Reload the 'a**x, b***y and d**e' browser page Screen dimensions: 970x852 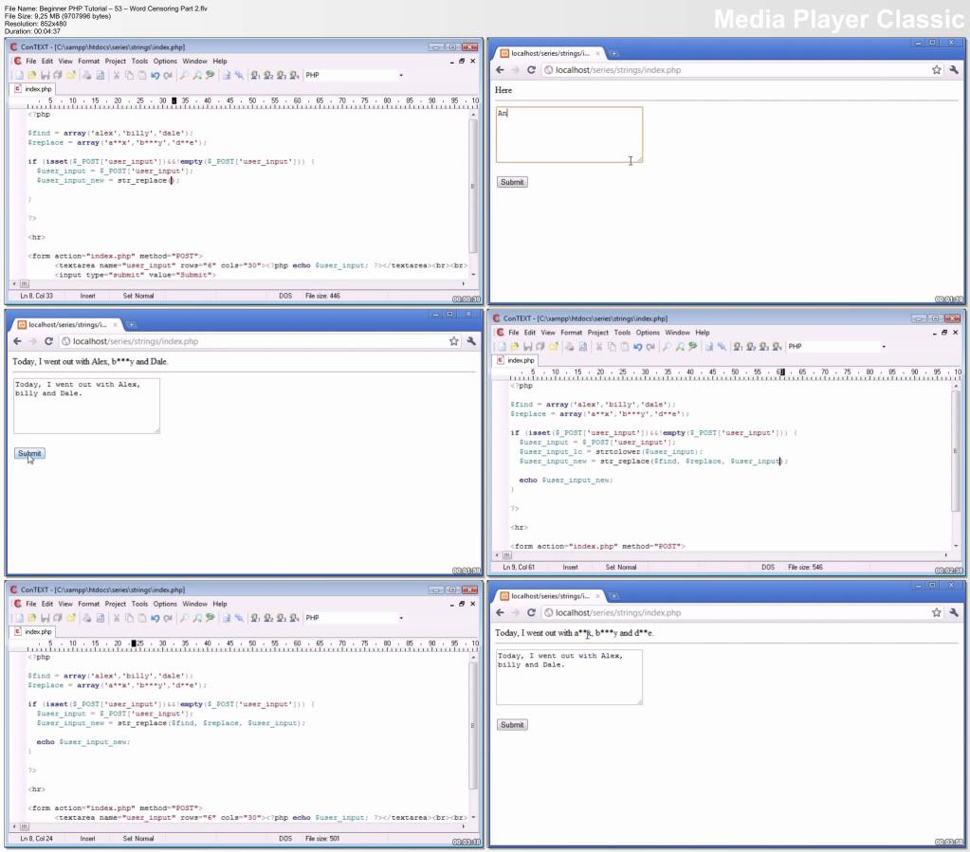point(531,613)
